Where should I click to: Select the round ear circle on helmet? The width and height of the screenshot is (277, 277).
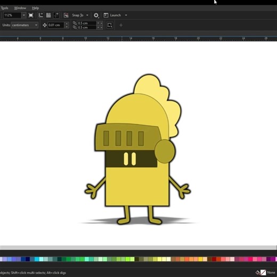click(165, 151)
